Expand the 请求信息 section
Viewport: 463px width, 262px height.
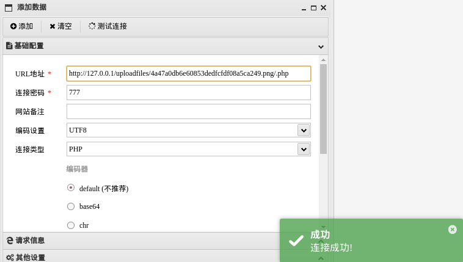click(x=142, y=241)
